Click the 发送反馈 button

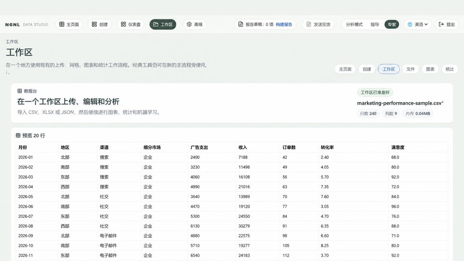tap(318, 24)
